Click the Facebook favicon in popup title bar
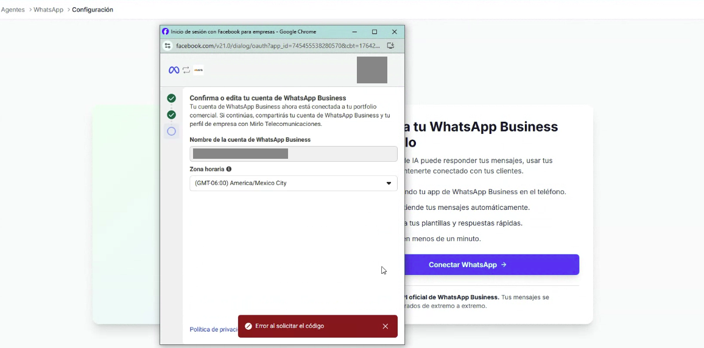The height and width of the screenshot is (348, 704). click(x=165, y=32)
